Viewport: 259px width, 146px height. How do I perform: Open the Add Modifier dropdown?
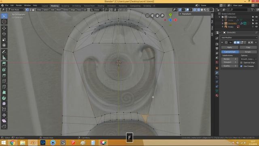pos(239,38)
